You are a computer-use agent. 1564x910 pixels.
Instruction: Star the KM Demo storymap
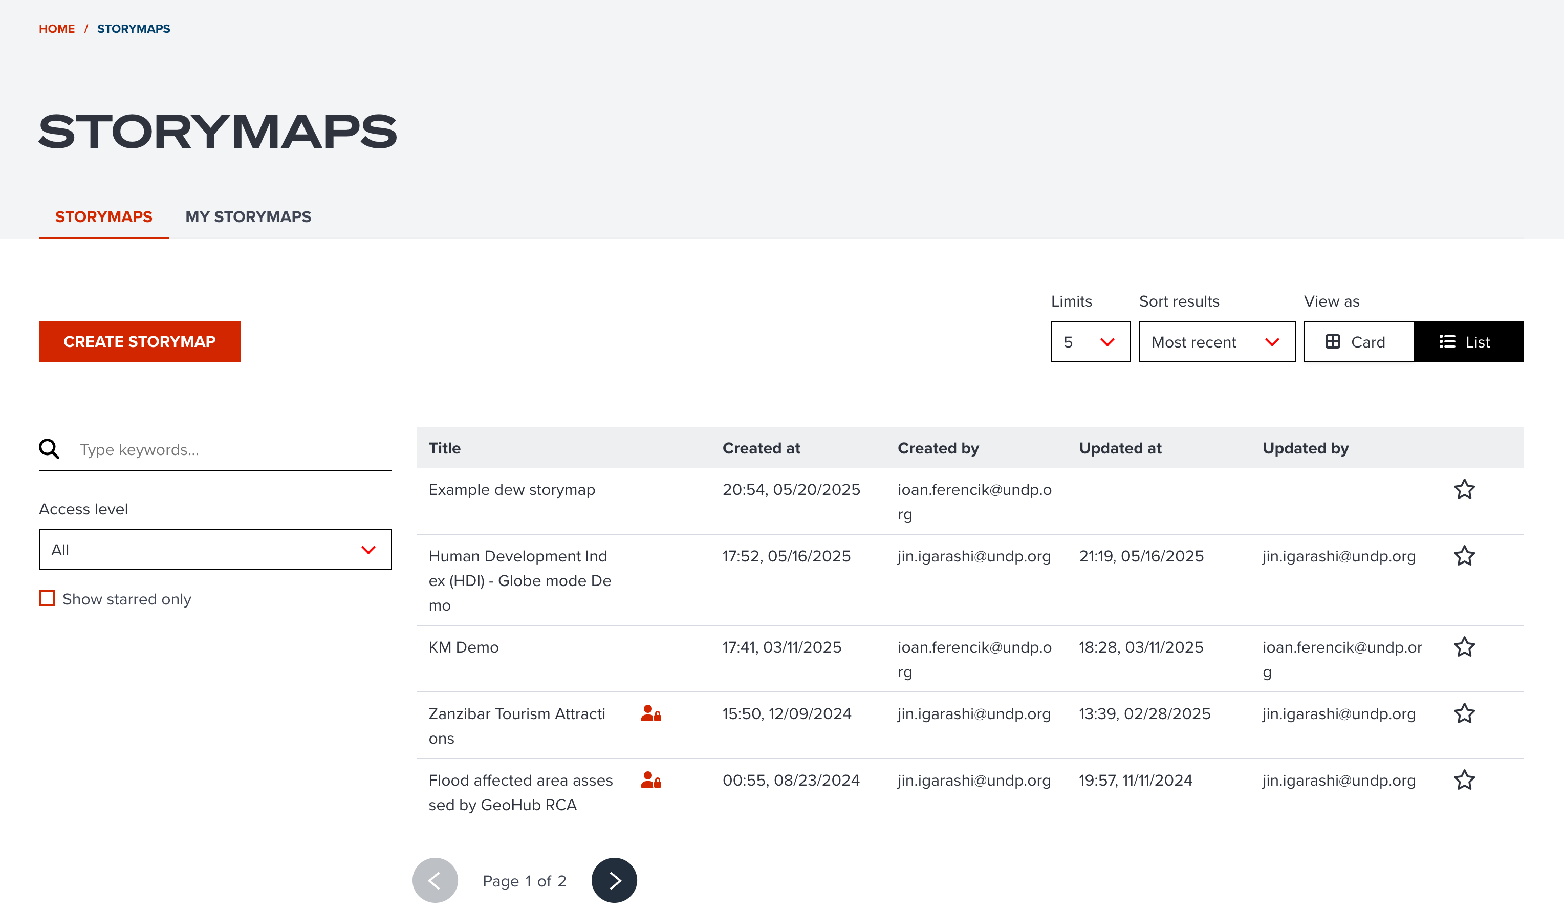(x=1464, y=647)
